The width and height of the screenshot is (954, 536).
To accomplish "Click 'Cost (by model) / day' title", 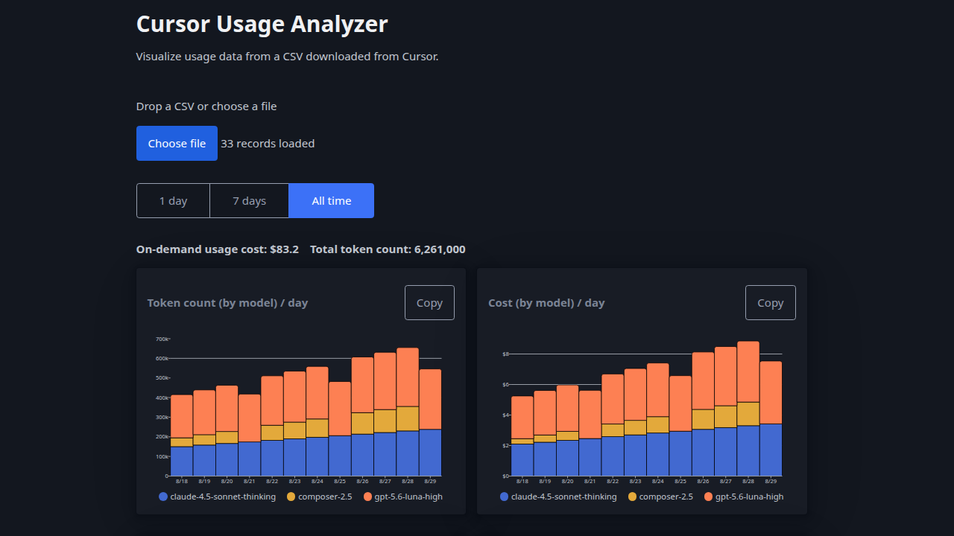I will click(x=546, y=303).
